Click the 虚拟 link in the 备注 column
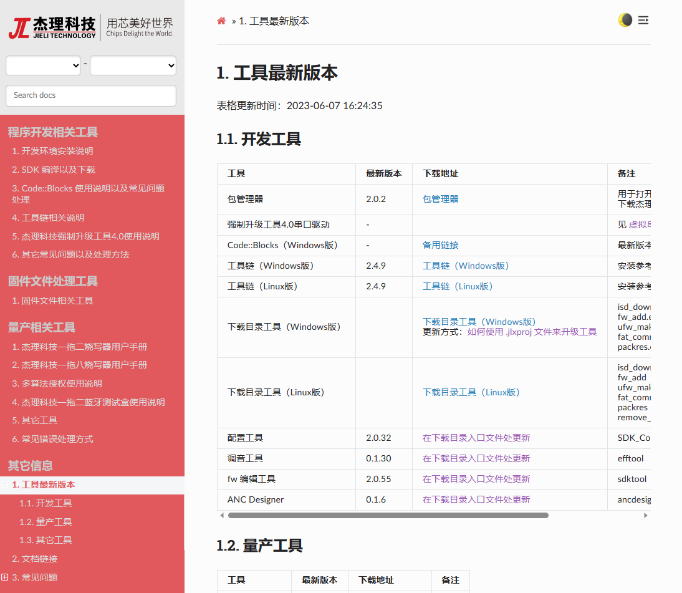 pyautogui.click(x=640, y=224)
